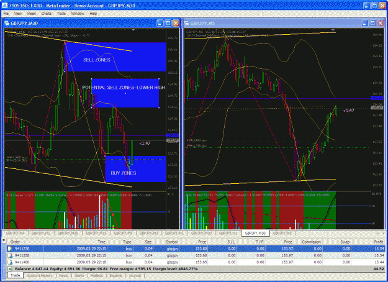Viewport: 388px width, 282px height.
Task: Open the Charts menu
Action: coord(47,14)
